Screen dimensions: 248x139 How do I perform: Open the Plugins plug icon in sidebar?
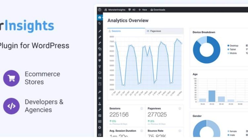pos(100,98)
